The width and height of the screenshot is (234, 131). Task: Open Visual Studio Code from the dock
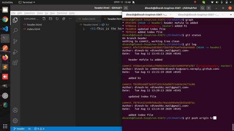tap(5, 29)
